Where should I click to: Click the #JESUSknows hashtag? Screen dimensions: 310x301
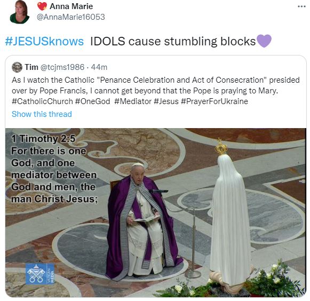point(44,41)
